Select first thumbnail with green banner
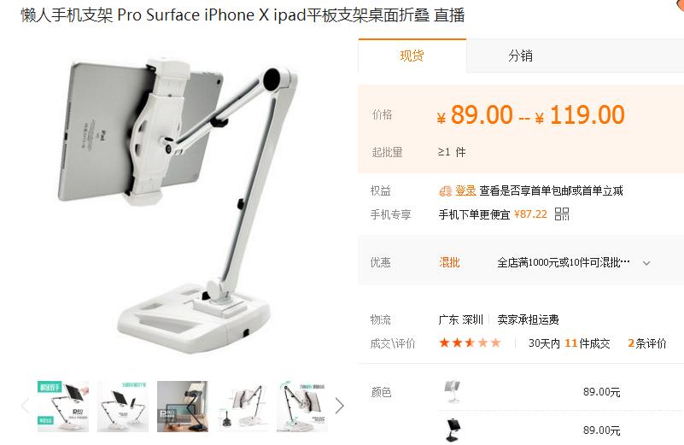684x445 pixels. [x=63, y=407]
